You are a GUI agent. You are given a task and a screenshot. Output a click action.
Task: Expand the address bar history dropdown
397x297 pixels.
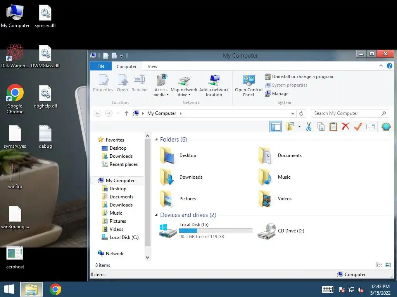point(293,113)
